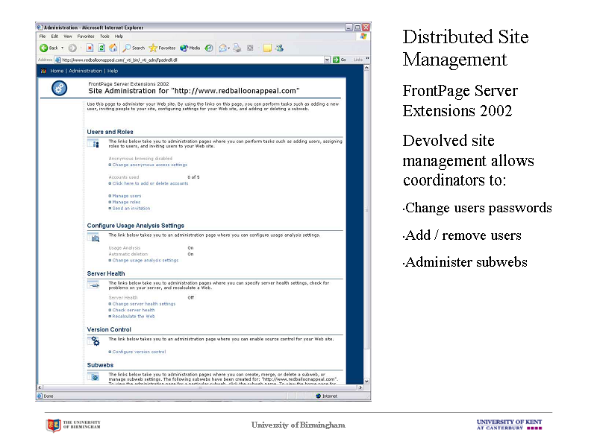597x447 pixels.
Task: Click the icon left of the Home link
Action: coord(44,71)
